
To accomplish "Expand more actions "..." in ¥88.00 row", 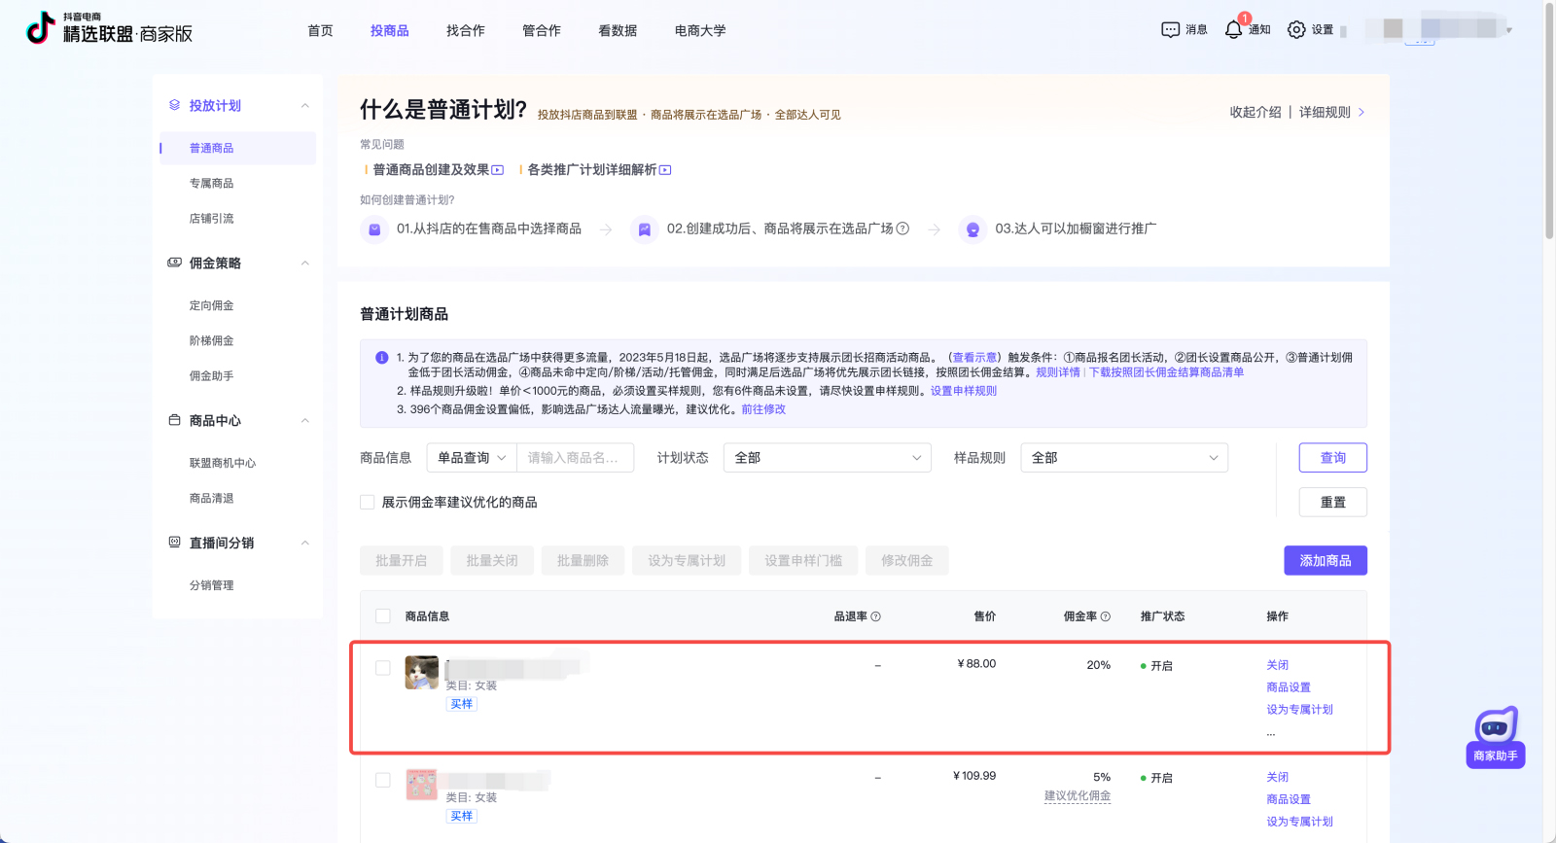I will click(x=1271, y=732).
